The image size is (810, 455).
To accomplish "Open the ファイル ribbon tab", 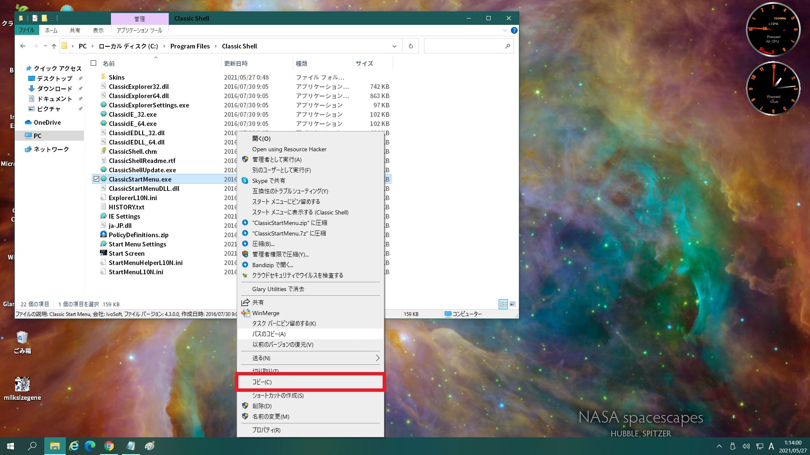I will click(x=27, y=30).
